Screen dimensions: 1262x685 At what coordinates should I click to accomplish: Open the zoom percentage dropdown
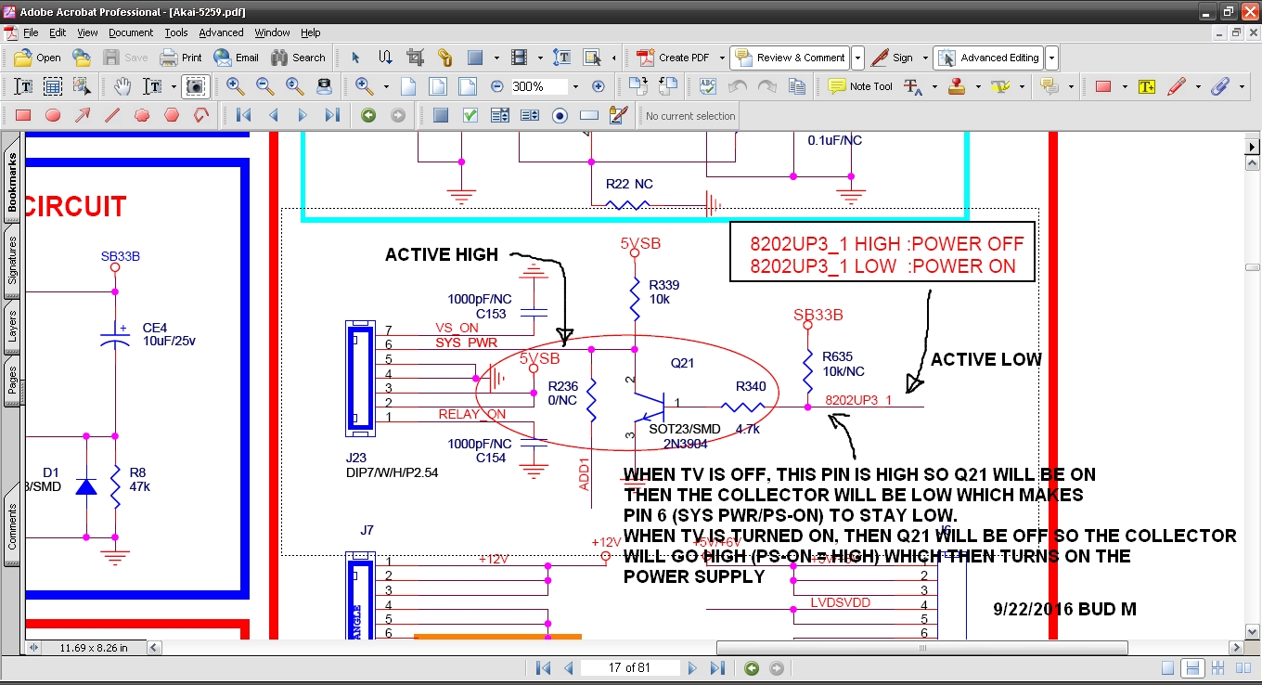coord(575,86)
